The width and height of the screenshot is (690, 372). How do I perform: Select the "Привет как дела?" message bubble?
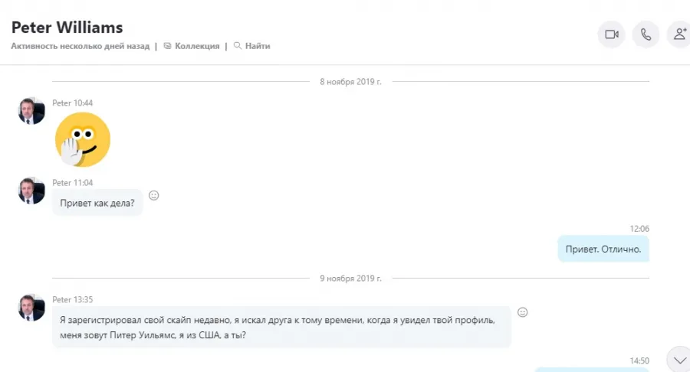97,203
